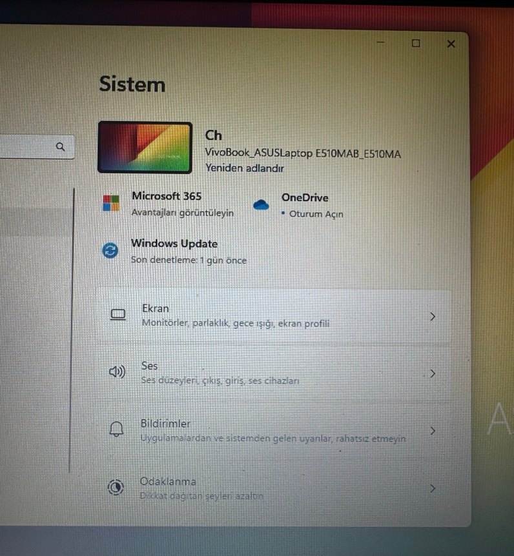
Task: Maximize the Settings window
Action: click(x=416, y=43)
